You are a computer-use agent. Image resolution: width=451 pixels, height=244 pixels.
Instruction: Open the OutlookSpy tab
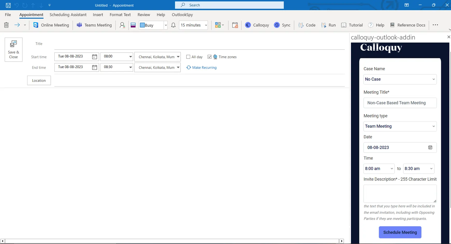point(182,15)
